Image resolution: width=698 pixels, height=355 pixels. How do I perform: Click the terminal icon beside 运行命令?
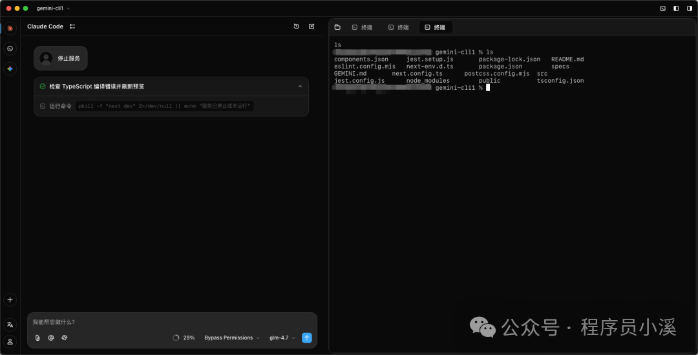coord(43,106)
